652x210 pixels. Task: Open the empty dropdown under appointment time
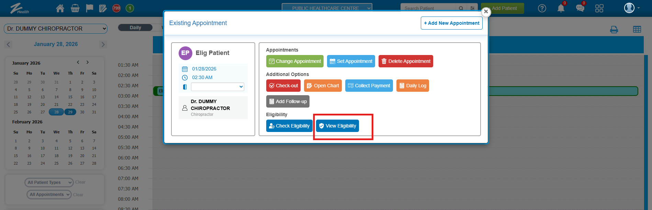click(x=217, y=87)
